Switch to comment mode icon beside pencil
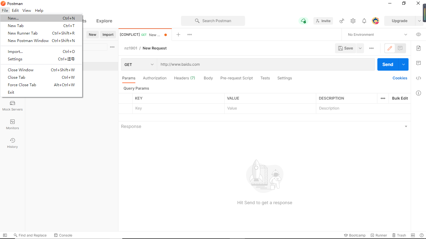426x239 pixels. [x=400, y=48]
